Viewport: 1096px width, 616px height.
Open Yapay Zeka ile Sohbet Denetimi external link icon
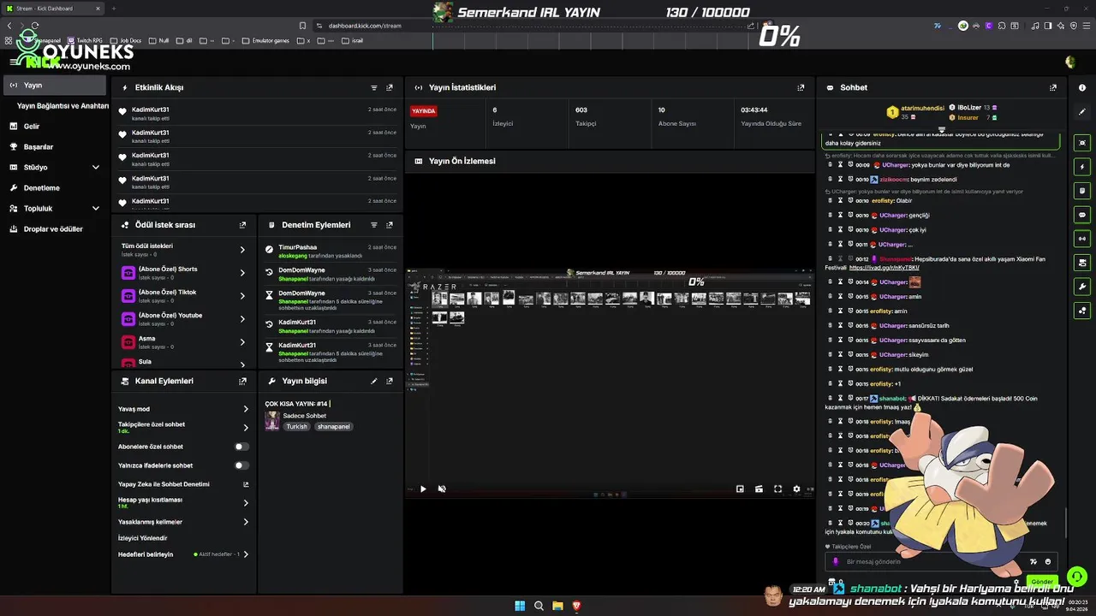[246, 484]
